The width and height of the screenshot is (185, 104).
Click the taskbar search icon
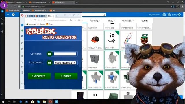[9, 101]
